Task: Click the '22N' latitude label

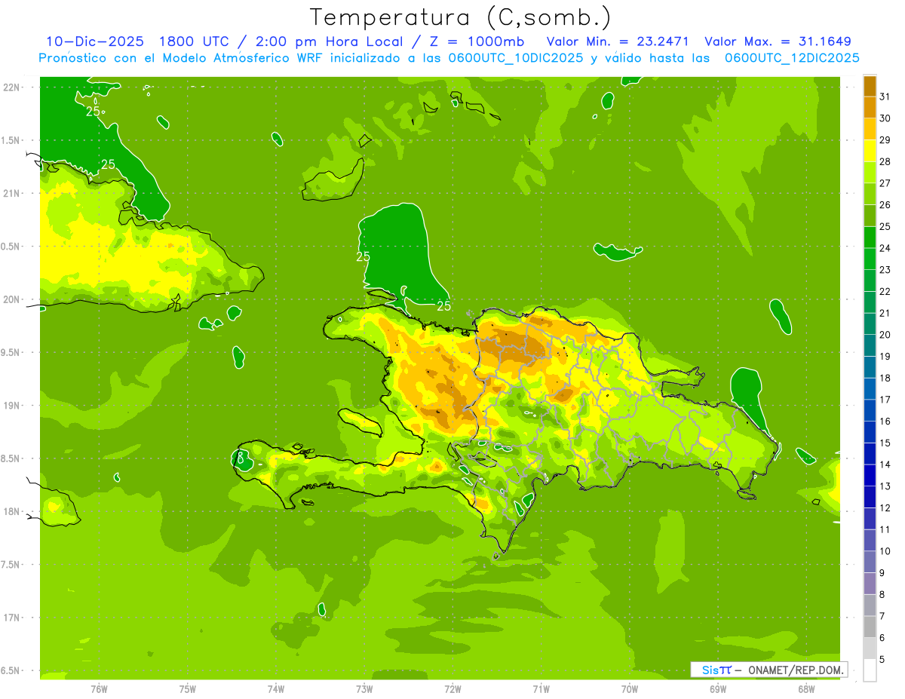Action: (x=12, y=87)
